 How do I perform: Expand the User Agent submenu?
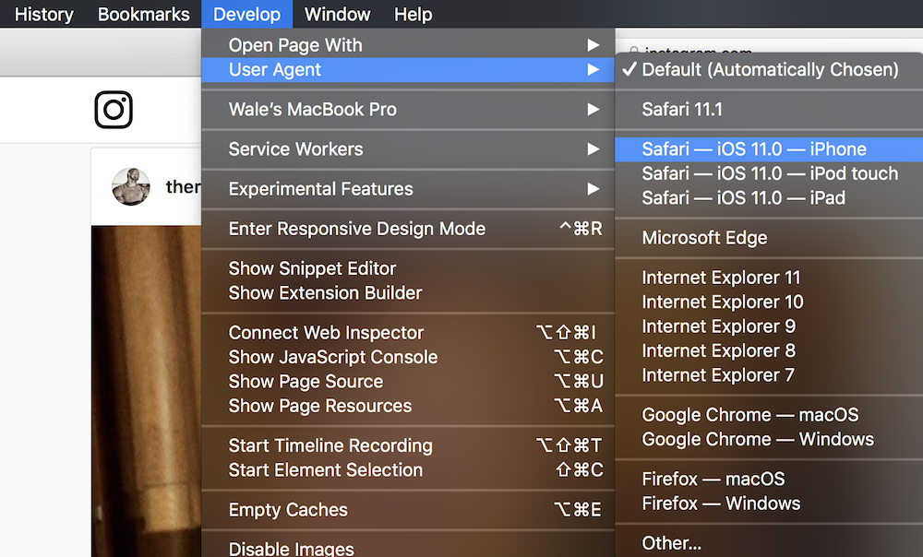pyautogui.click(x=408, y=70)
